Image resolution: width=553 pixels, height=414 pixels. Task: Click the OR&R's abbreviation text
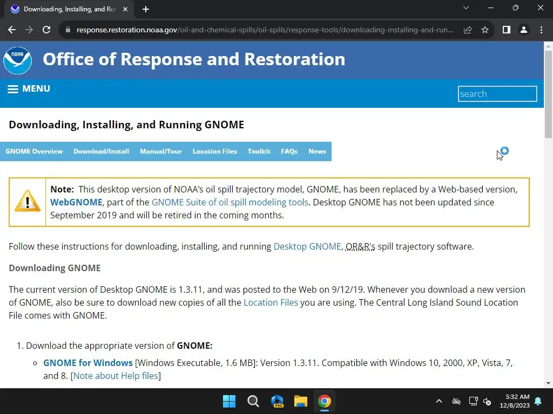[x=360, y=246]
